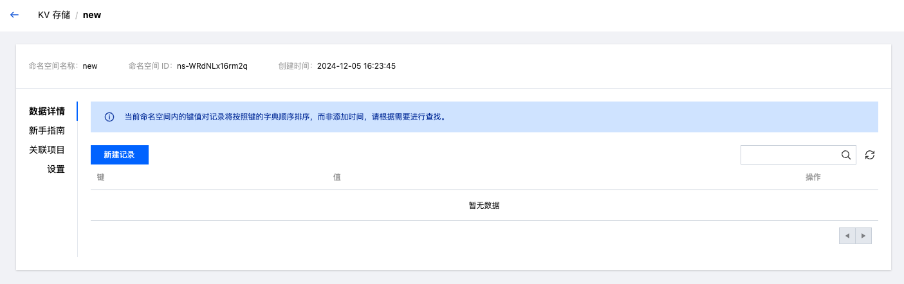
Task: Open the KV 存储 breadcrumb link
Action: tap(54, 15)
